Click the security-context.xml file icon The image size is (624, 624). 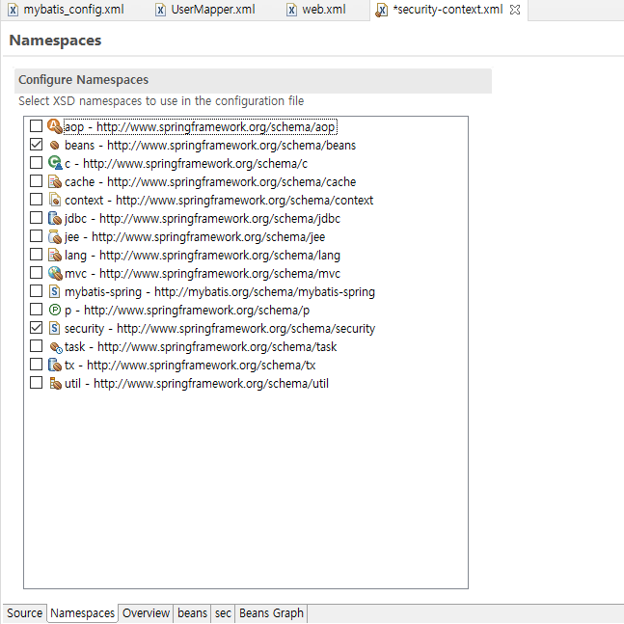click(382, 10)
